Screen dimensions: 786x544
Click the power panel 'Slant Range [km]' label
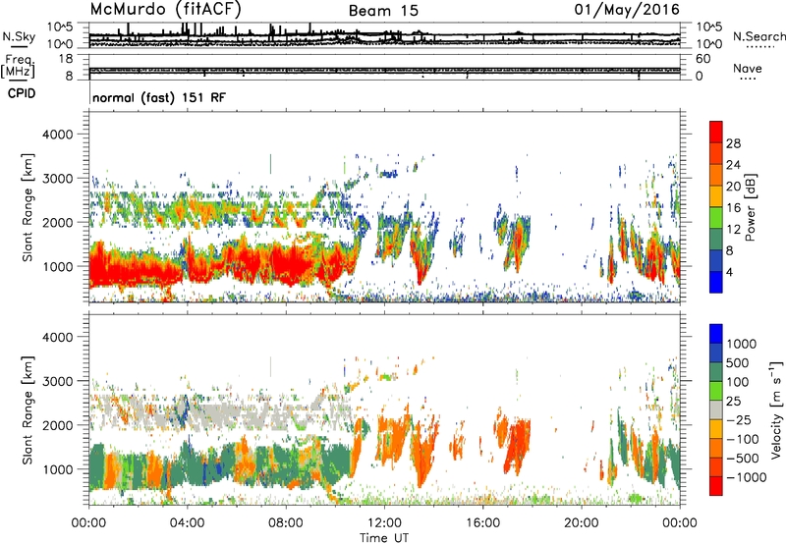[28, 207]
